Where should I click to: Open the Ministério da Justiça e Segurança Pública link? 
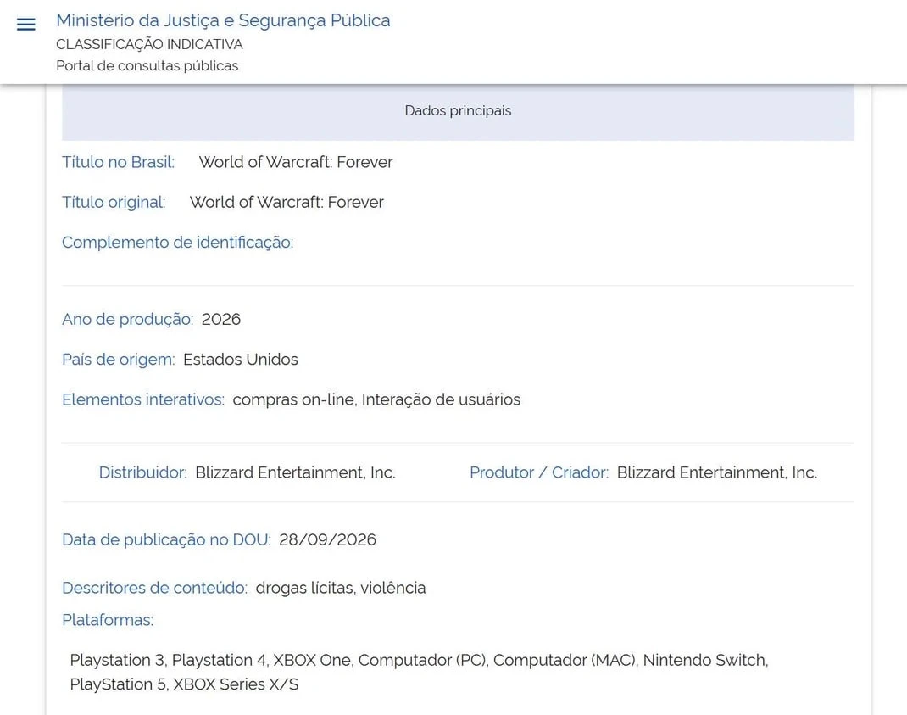tap(223, 20)
